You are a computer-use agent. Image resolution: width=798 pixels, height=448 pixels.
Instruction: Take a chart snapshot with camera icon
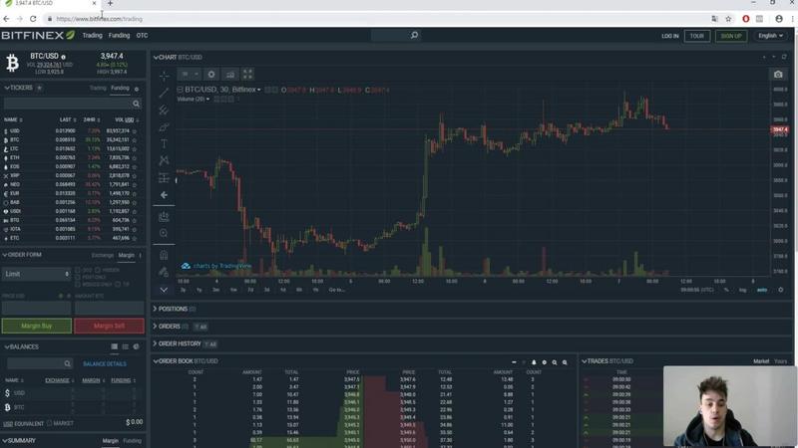(778, 74)
